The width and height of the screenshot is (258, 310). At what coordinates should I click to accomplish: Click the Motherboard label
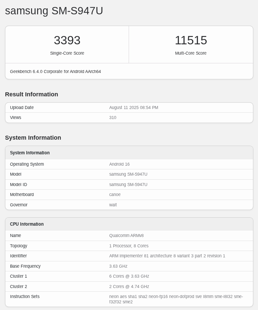[x=22, y=195]
